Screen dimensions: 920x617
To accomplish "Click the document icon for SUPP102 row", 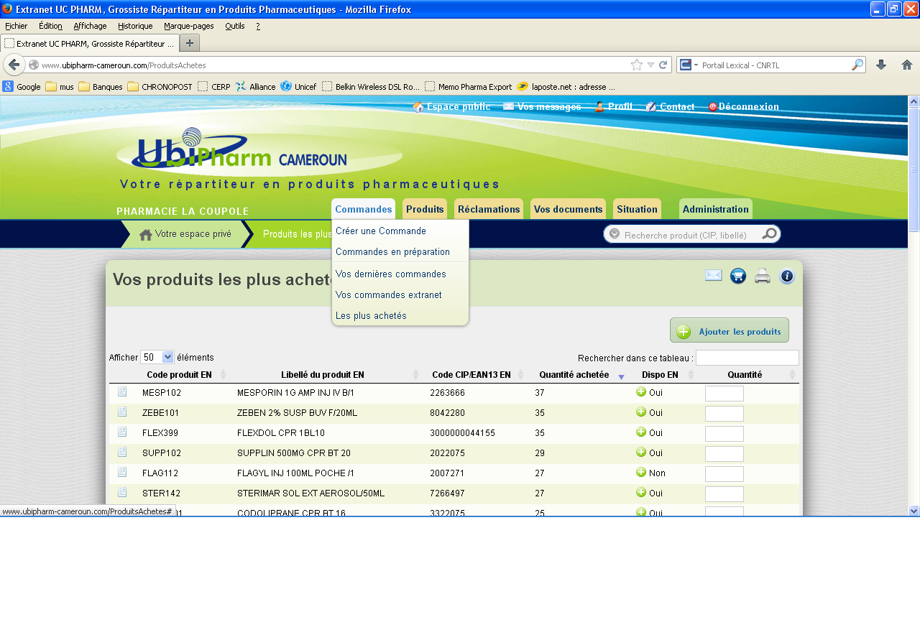I will coord(122,452).
